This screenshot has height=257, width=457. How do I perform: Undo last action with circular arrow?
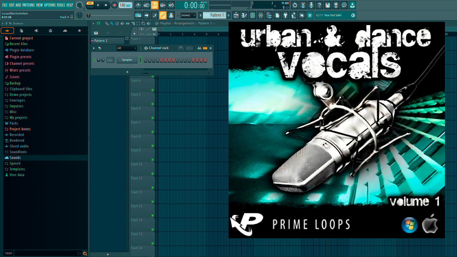point(295,5)
